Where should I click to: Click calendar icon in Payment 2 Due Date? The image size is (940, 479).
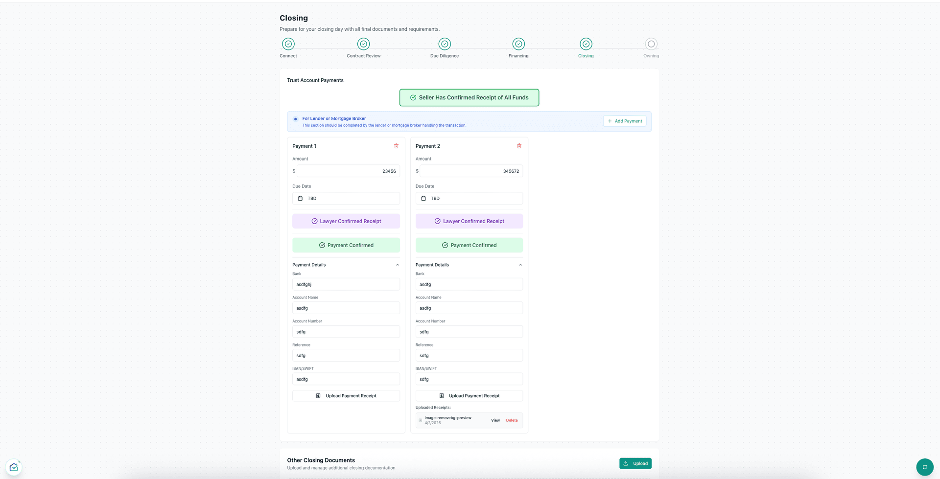423,198
